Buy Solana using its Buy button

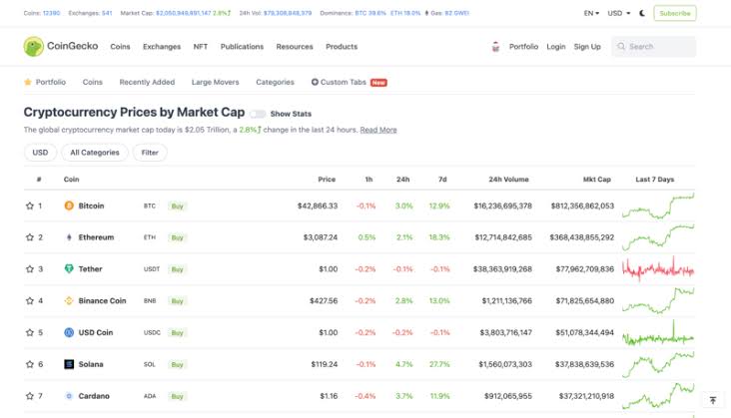[177, 364]
